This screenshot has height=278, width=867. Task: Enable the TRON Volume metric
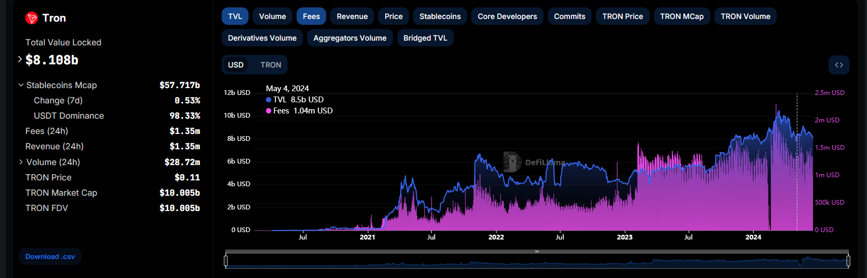tap(746, 16)
